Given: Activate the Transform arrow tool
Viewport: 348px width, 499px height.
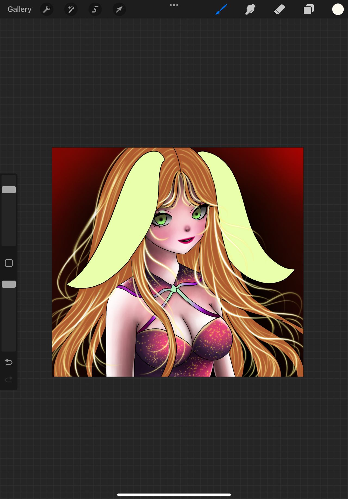Looking at the screenshot, I should (x=119, y=9).
